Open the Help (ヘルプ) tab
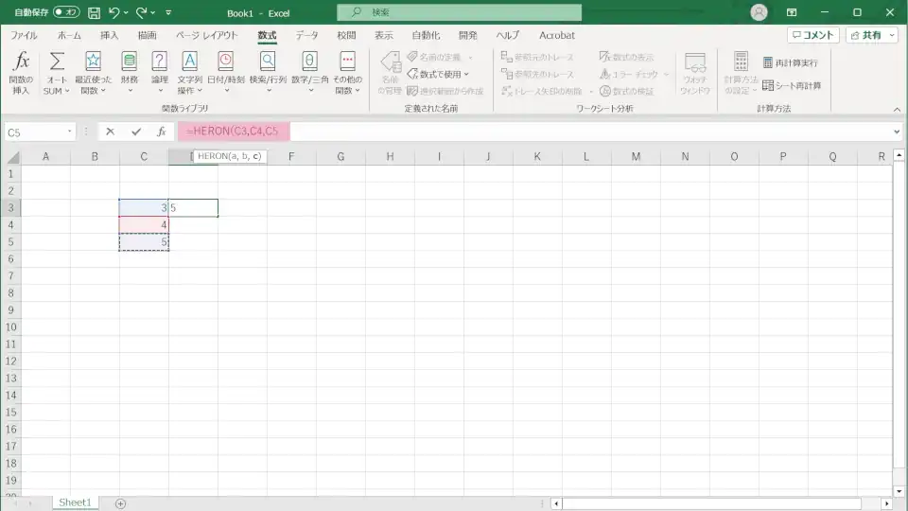This screenshot has width=908, height=511. (508, 35)
